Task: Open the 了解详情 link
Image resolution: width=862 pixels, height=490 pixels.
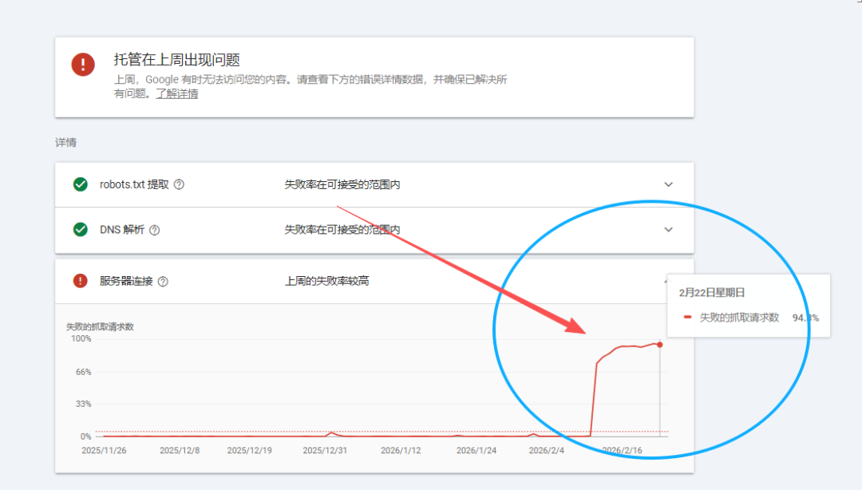Action: (177, 94)
